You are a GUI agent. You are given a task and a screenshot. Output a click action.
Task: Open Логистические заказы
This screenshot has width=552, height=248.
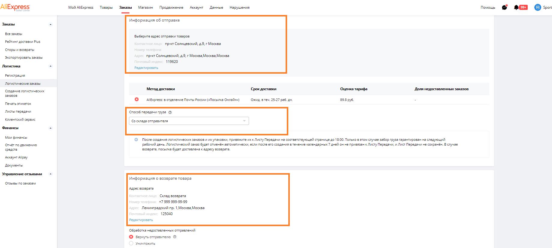click(23, 84)
